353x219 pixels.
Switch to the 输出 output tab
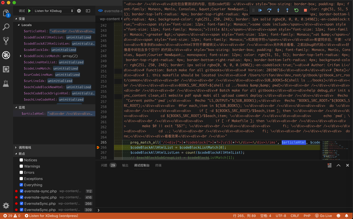pyautogui.click(x=125, y=165)
